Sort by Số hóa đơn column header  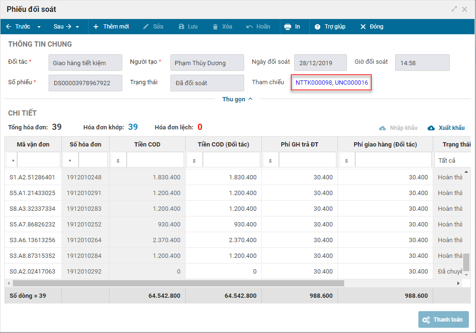coord(85,145)
